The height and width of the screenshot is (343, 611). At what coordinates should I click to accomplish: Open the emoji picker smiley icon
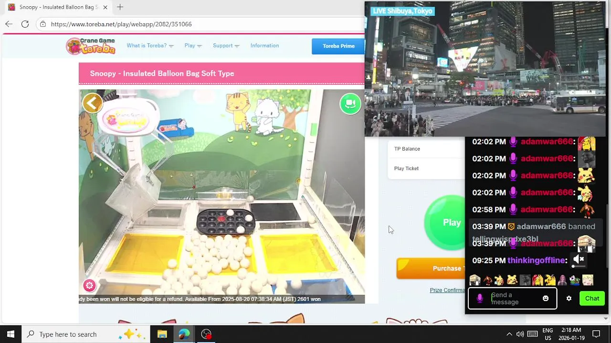tap(546, 298)
